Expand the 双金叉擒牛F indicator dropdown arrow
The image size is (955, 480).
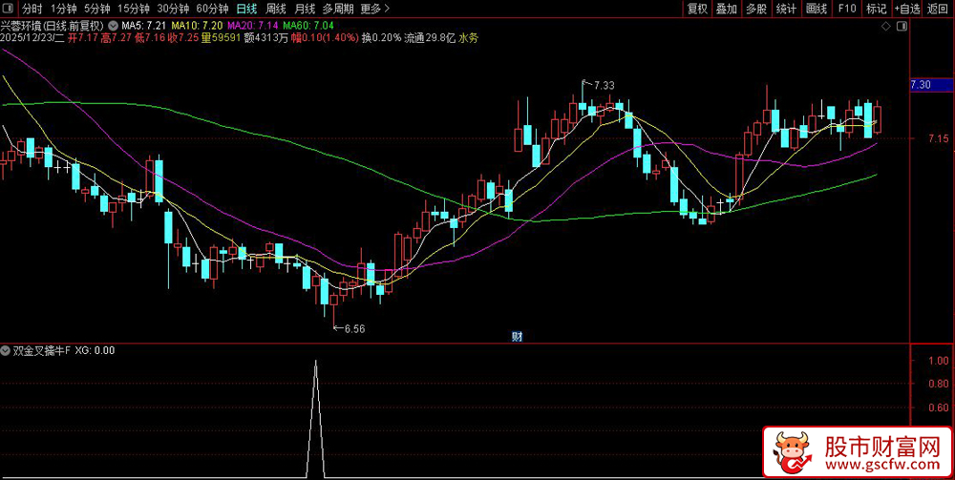tap(6, 350)
